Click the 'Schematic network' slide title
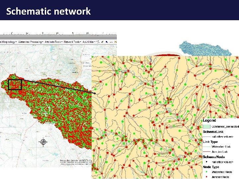 click(48, 11)
